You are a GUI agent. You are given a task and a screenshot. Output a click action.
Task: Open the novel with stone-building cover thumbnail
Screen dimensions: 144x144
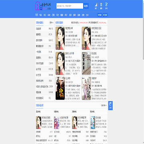86,63
